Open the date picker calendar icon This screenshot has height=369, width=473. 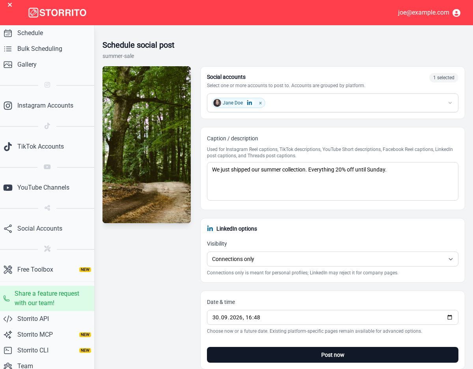450,317
